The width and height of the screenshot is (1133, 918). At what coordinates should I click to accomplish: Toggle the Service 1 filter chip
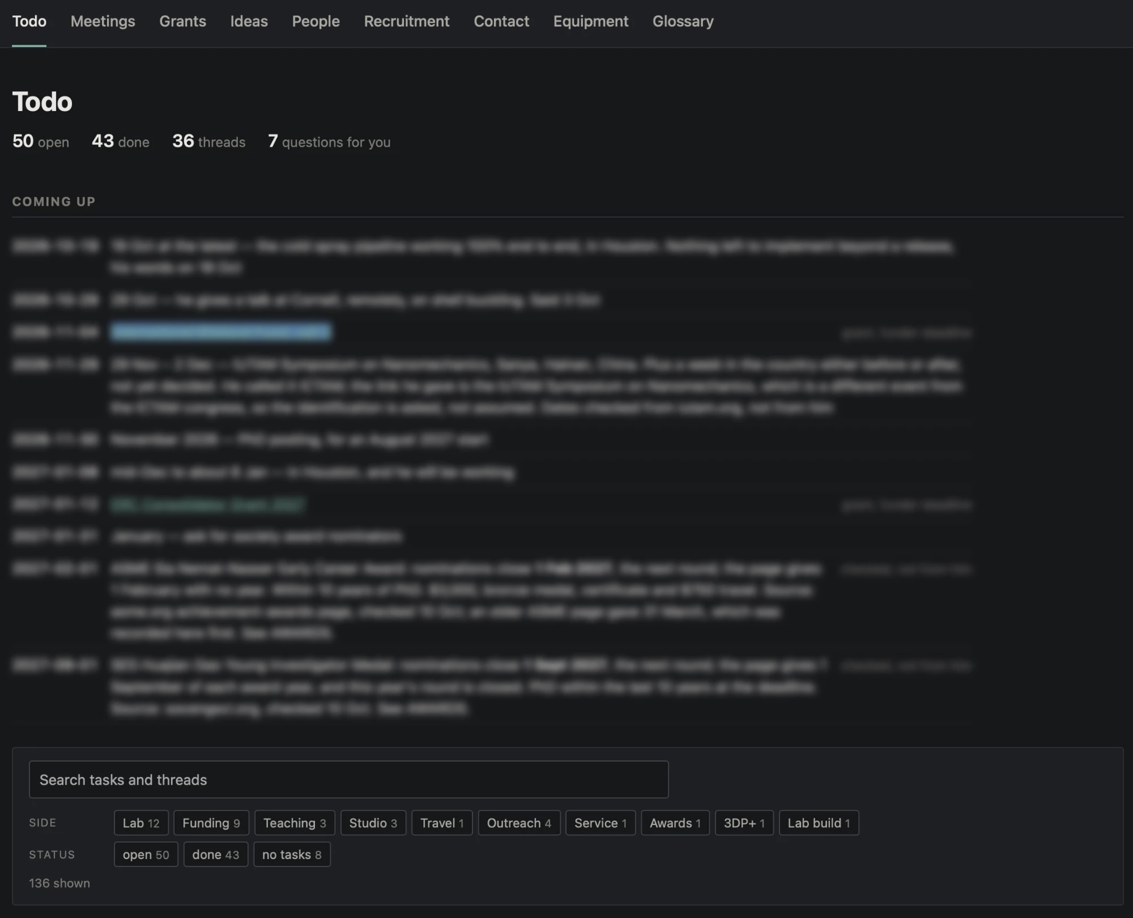coord(600,823)
